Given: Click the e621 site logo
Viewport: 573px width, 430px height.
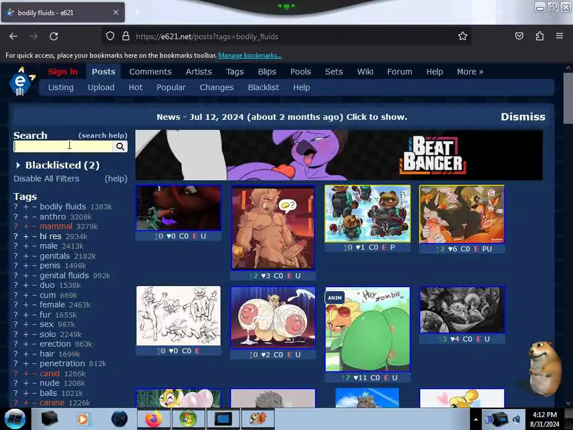Looking at the screenshot, I should coord(21,82).
